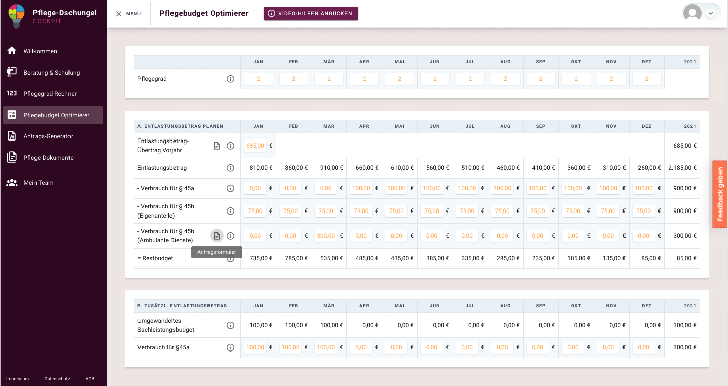Edit section B Verbrauch §45a field for JAN
This screenshot has width=728, height=386.
coord(255,347)
